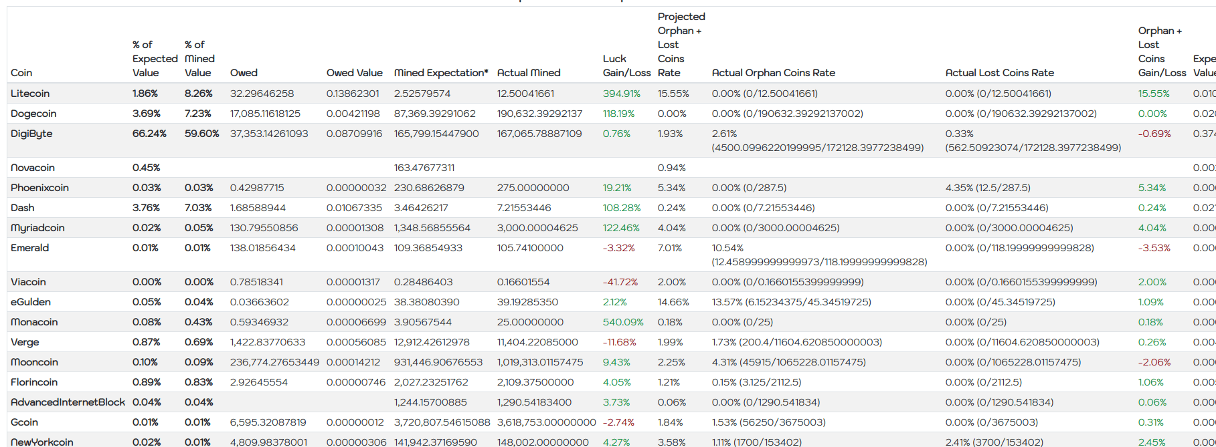Select the Gcoin row name
The image size is (1216, 447).
pyautogui.click(x=24, y=422)
